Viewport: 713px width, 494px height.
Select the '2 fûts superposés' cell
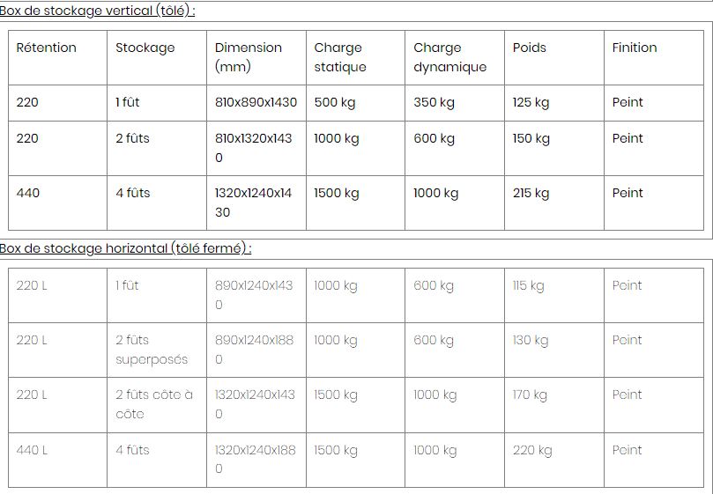pos(152,350)
